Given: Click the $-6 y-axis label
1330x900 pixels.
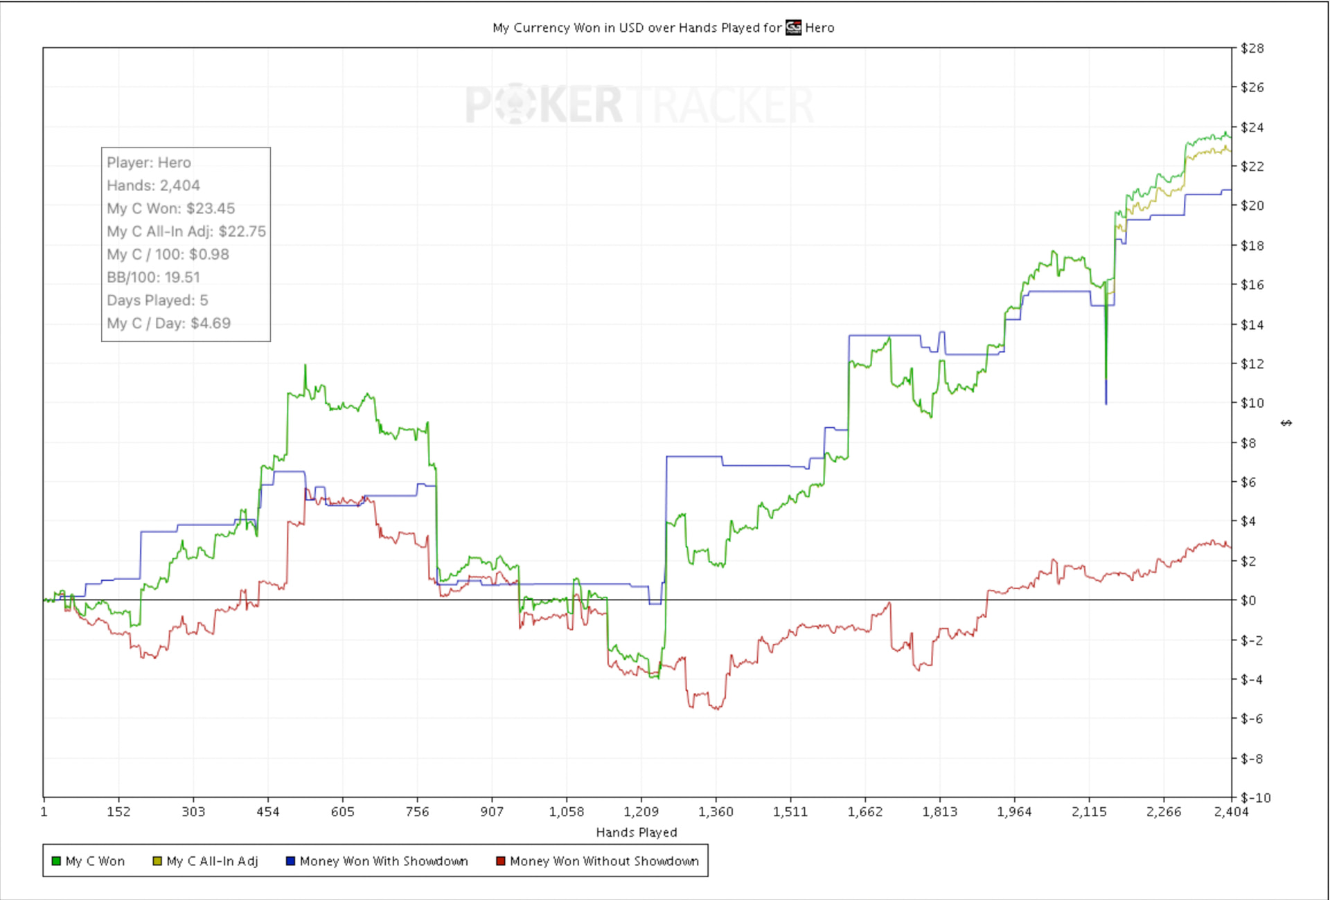Looking at the screenshot, I should click(1252, 719).
